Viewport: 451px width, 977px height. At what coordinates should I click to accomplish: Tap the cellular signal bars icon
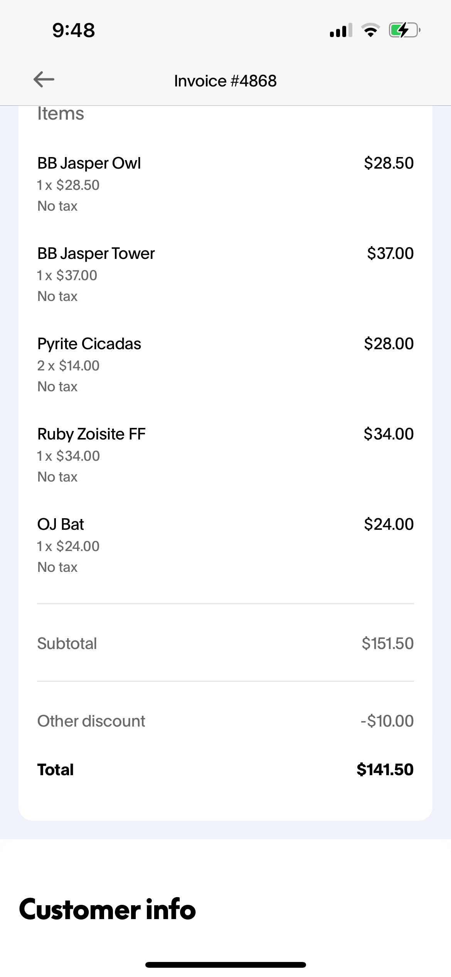point(341,30)
